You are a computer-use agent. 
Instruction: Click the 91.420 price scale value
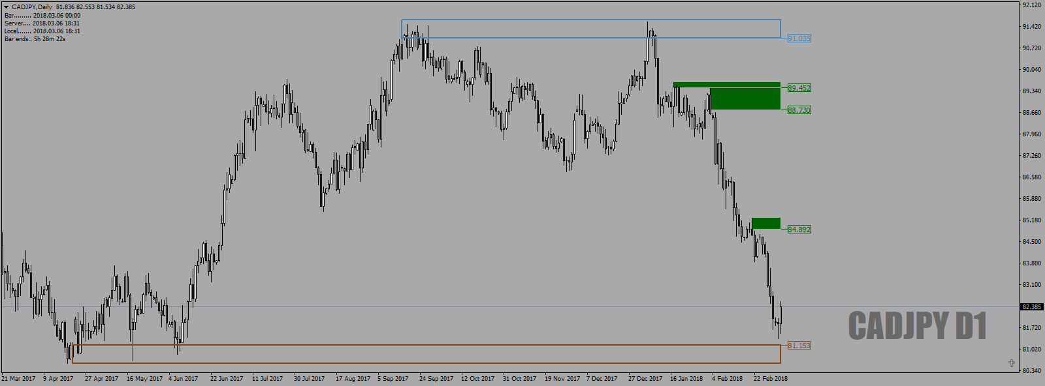point(1032,27)
